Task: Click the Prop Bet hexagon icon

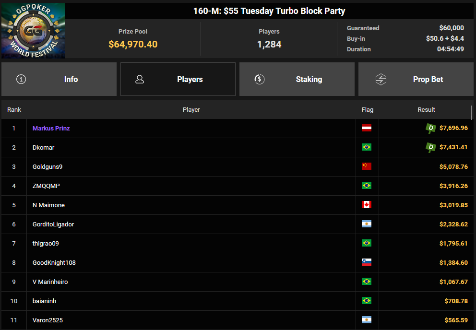Action: (x=381, y=79)
